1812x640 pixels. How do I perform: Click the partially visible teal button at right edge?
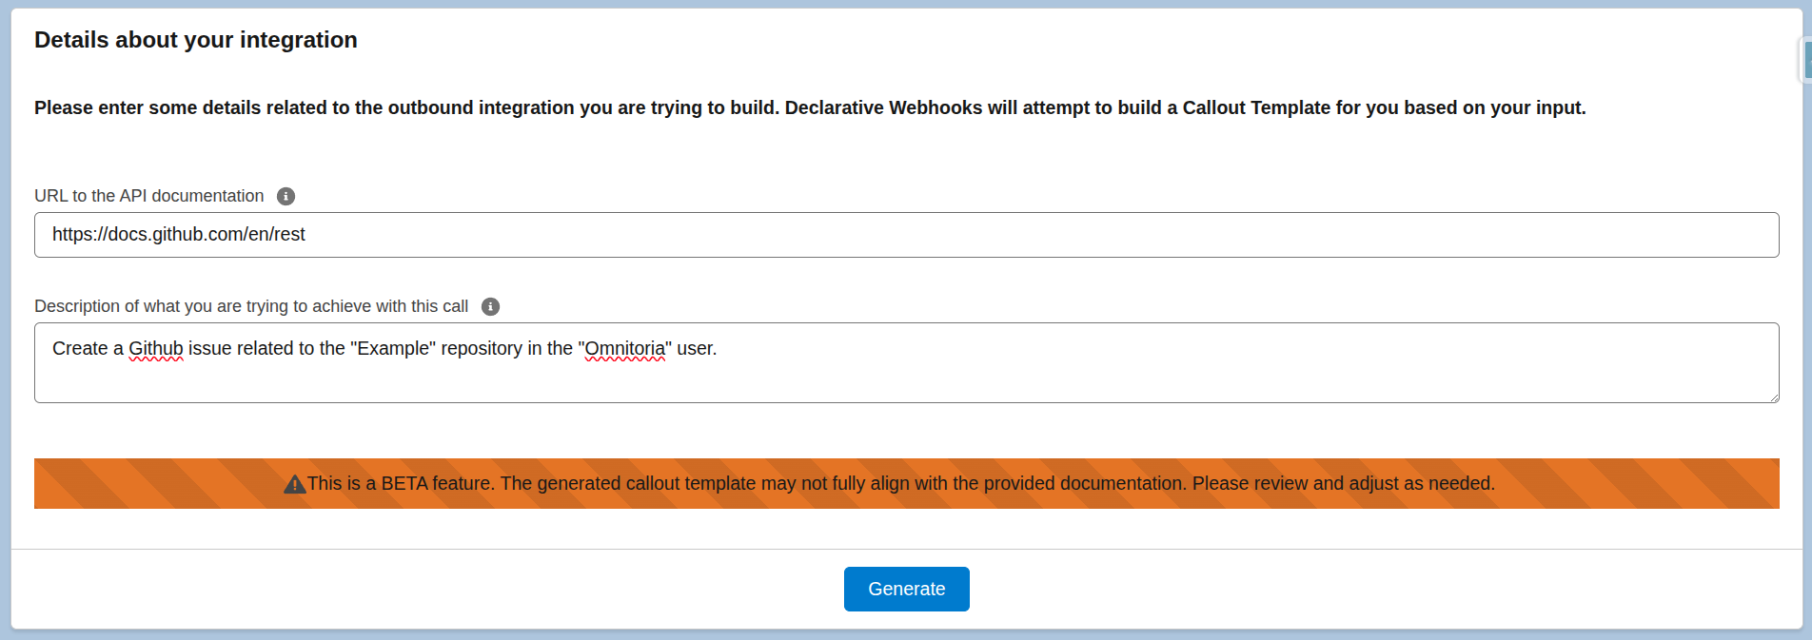pos(1806,60)
